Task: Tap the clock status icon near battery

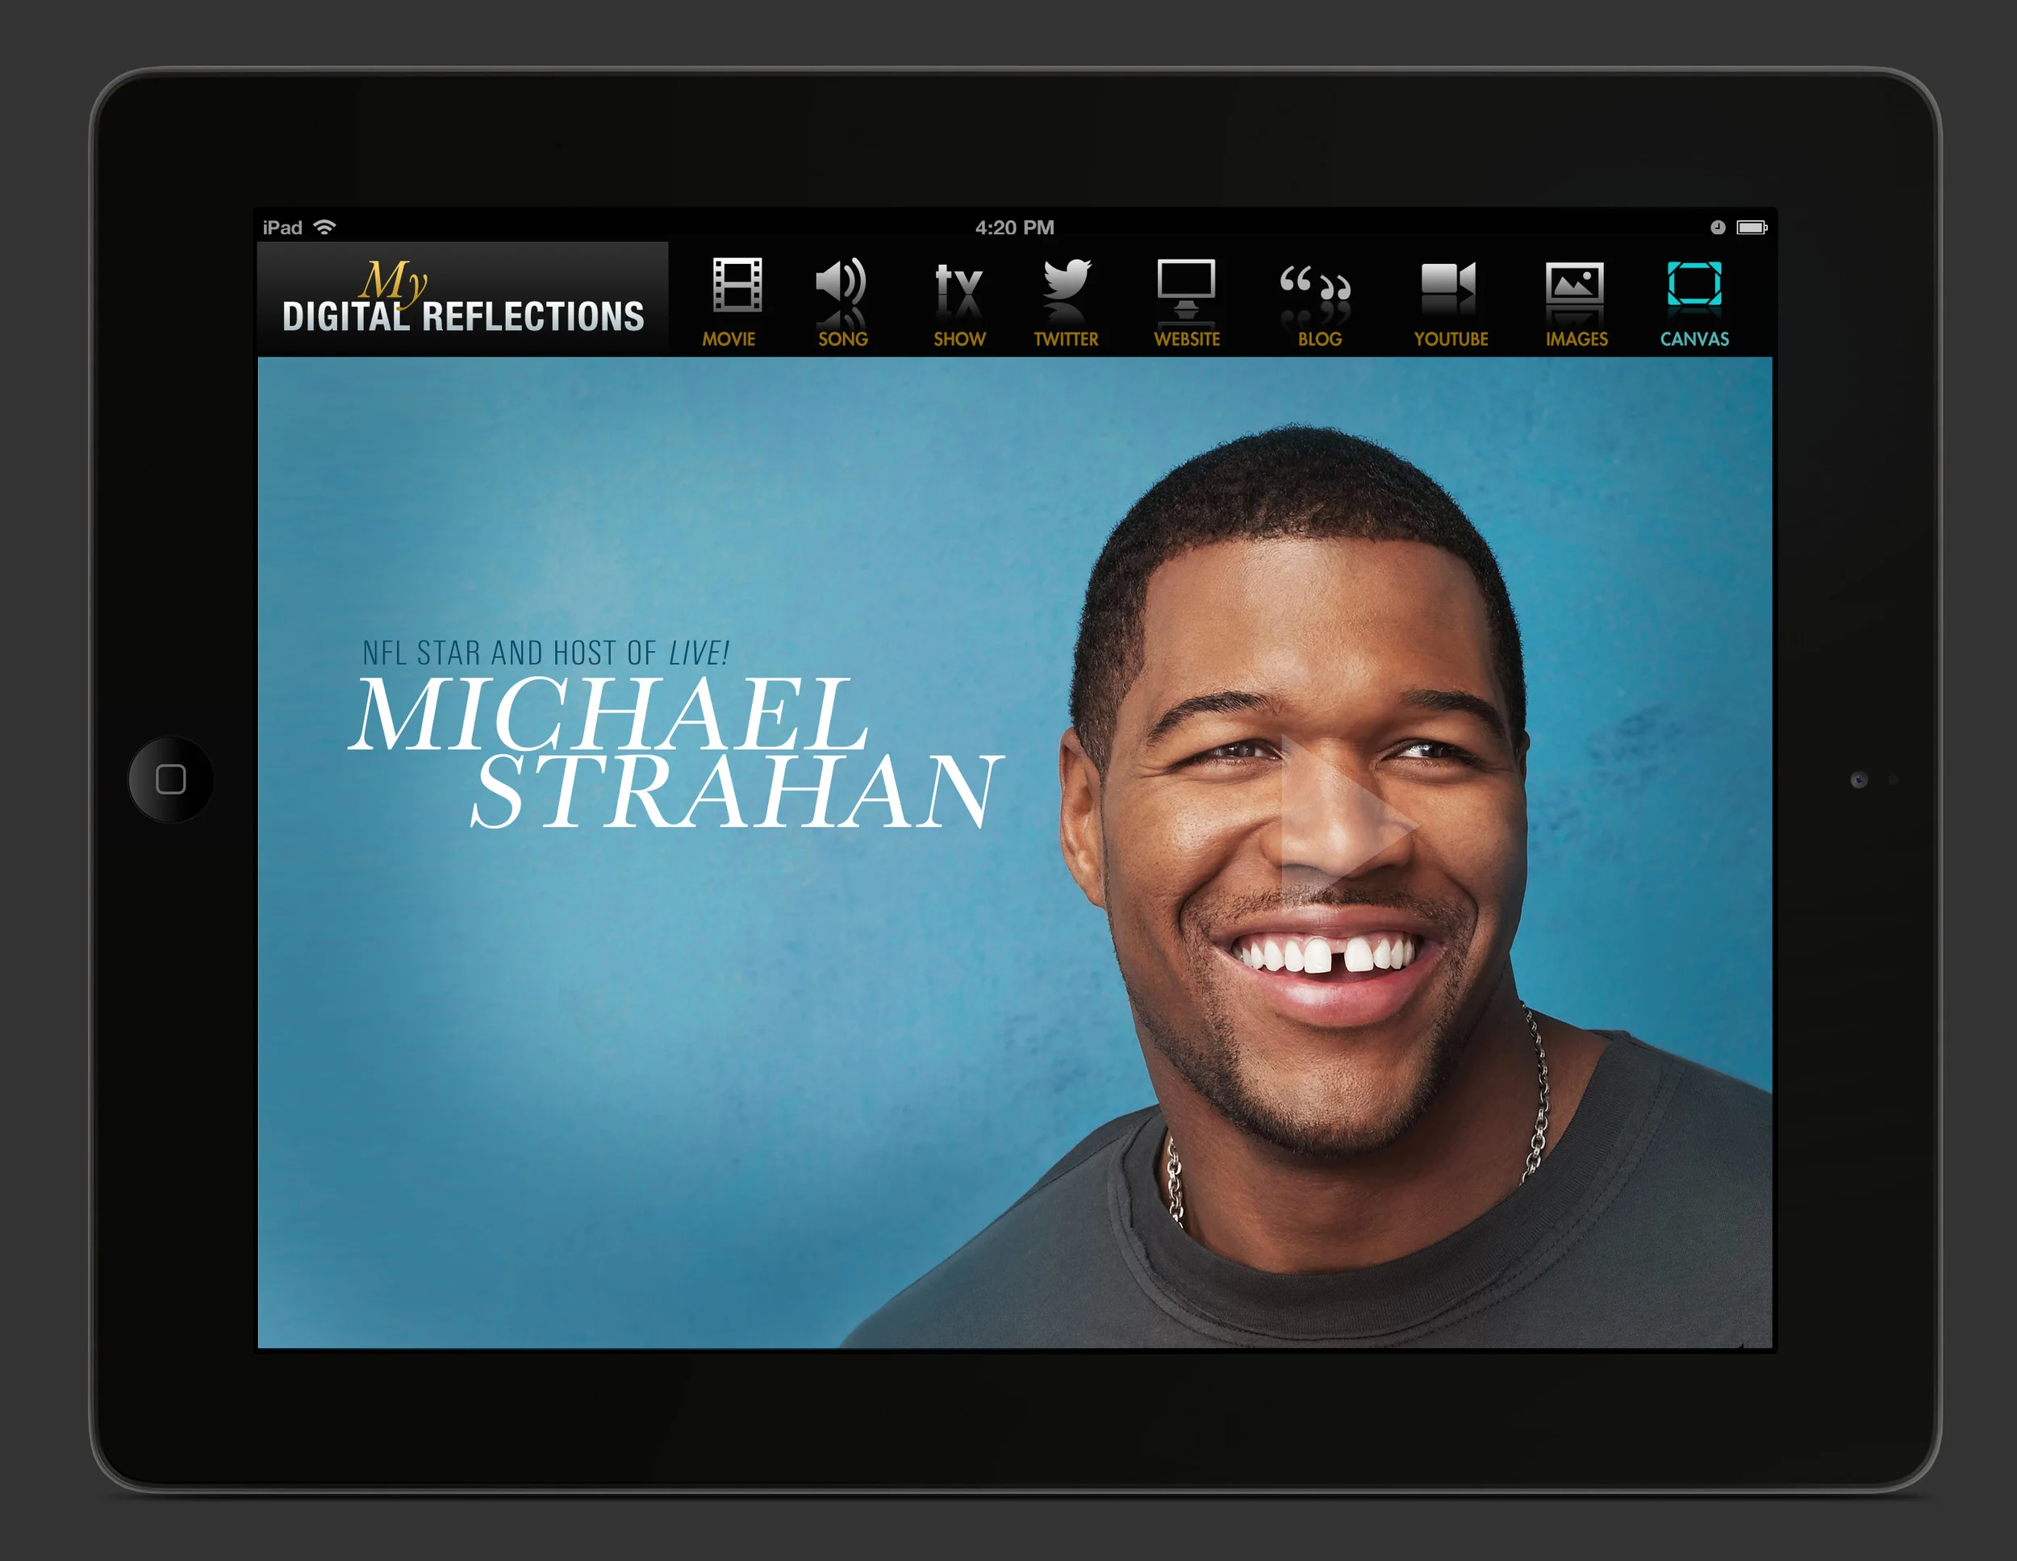Action: [x=1717, y=227]
